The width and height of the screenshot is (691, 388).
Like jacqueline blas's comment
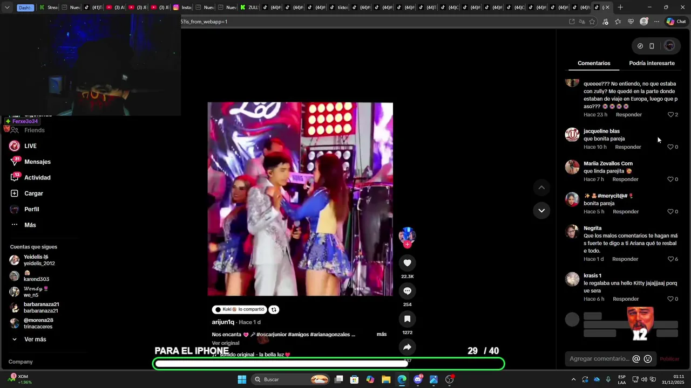671,147
